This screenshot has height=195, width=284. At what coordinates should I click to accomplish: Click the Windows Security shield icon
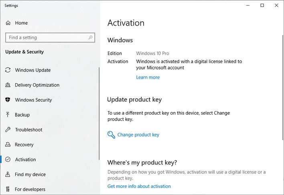(x=8, y=99)
